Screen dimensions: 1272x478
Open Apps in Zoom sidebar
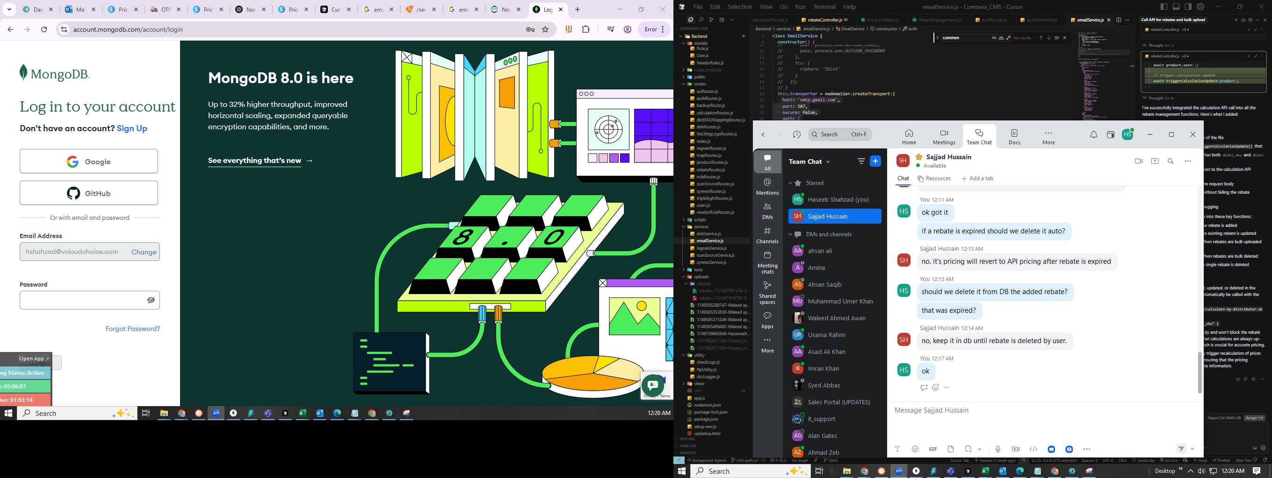tap(767, 320)
